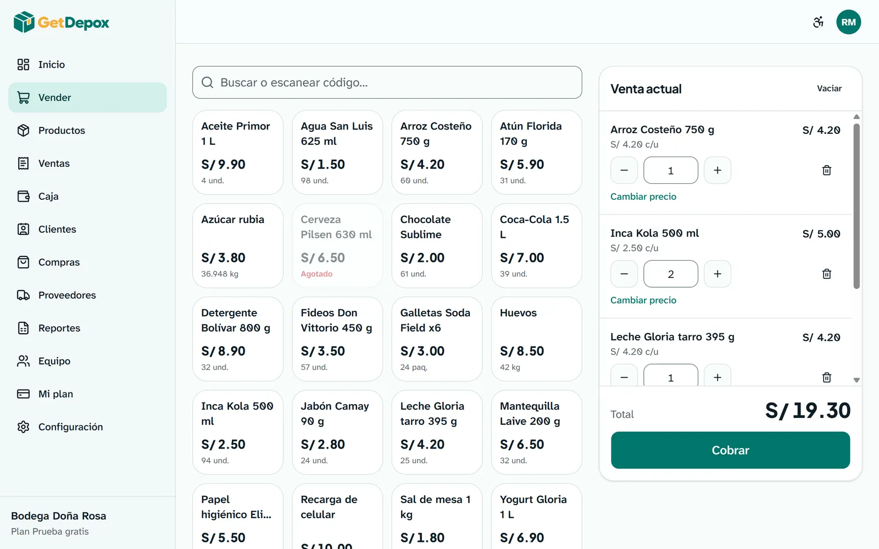Remove Inca Kola 500 ml with trash icon
Image resolution: width=879 pixels, height=549 pixels.
pos(827,274)
